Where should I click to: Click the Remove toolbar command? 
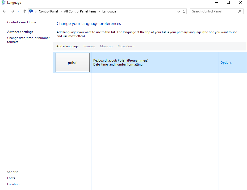pyautogui.click(x=89, y=46)
